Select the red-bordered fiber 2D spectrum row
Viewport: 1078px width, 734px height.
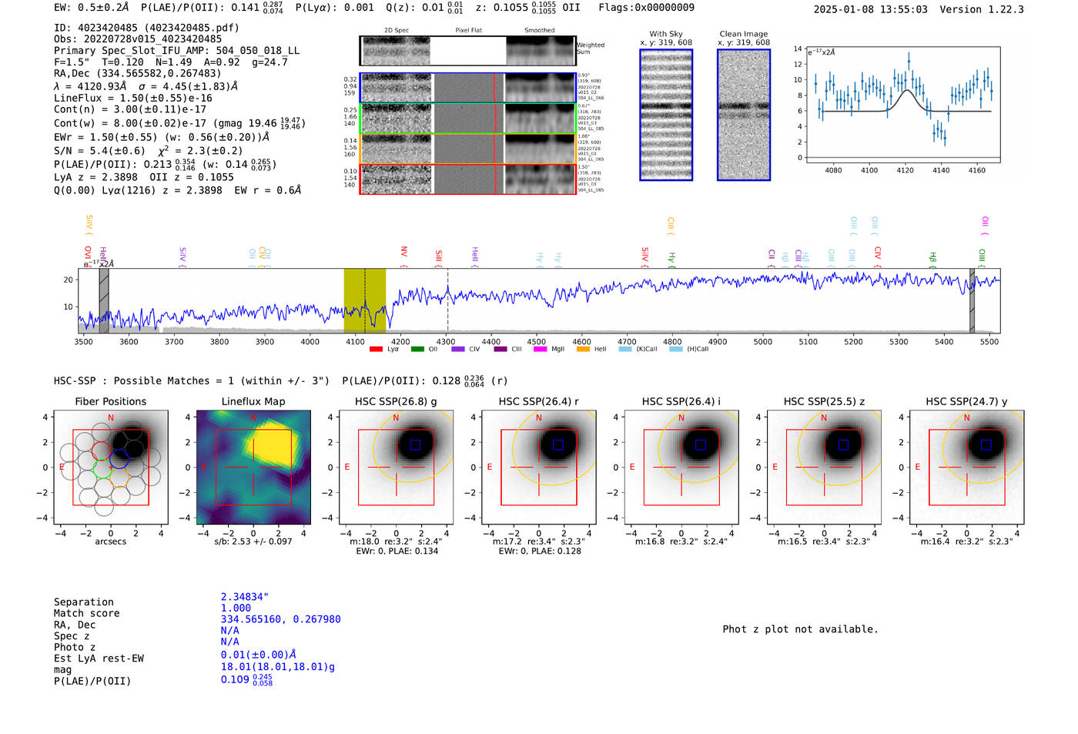pyautogui.click(x=467, y=179)
